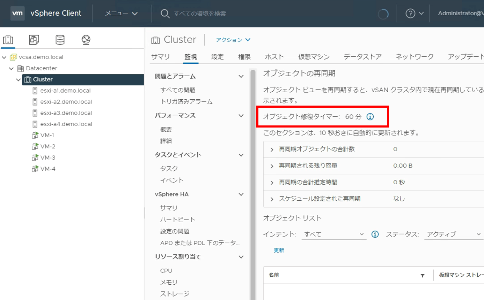Expand the 再同期される残り容量 row

point(272,166)
